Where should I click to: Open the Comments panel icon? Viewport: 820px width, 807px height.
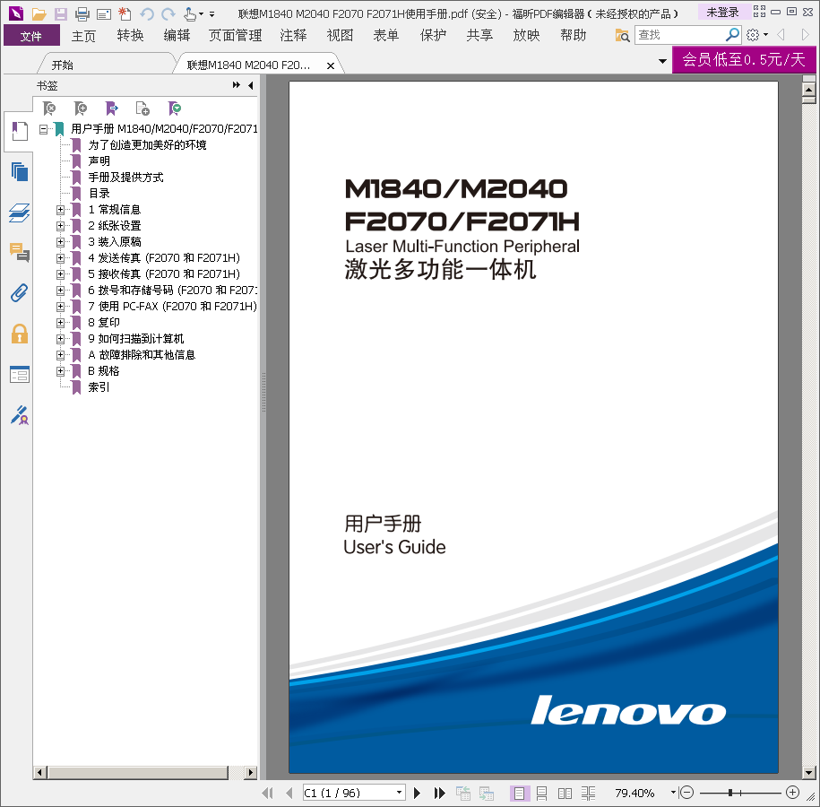click(20, 252)
